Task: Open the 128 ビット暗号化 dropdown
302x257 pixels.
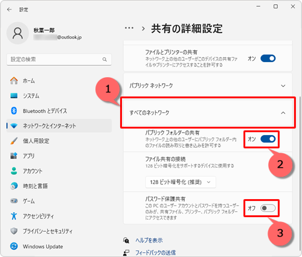Action: click(181, 182)
